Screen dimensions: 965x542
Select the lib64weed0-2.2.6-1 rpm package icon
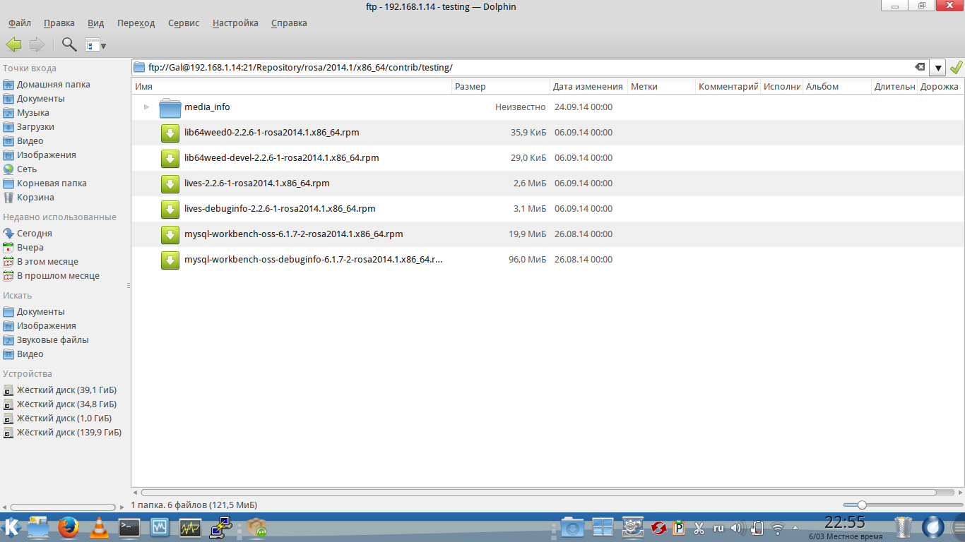(x=170, y=133)
